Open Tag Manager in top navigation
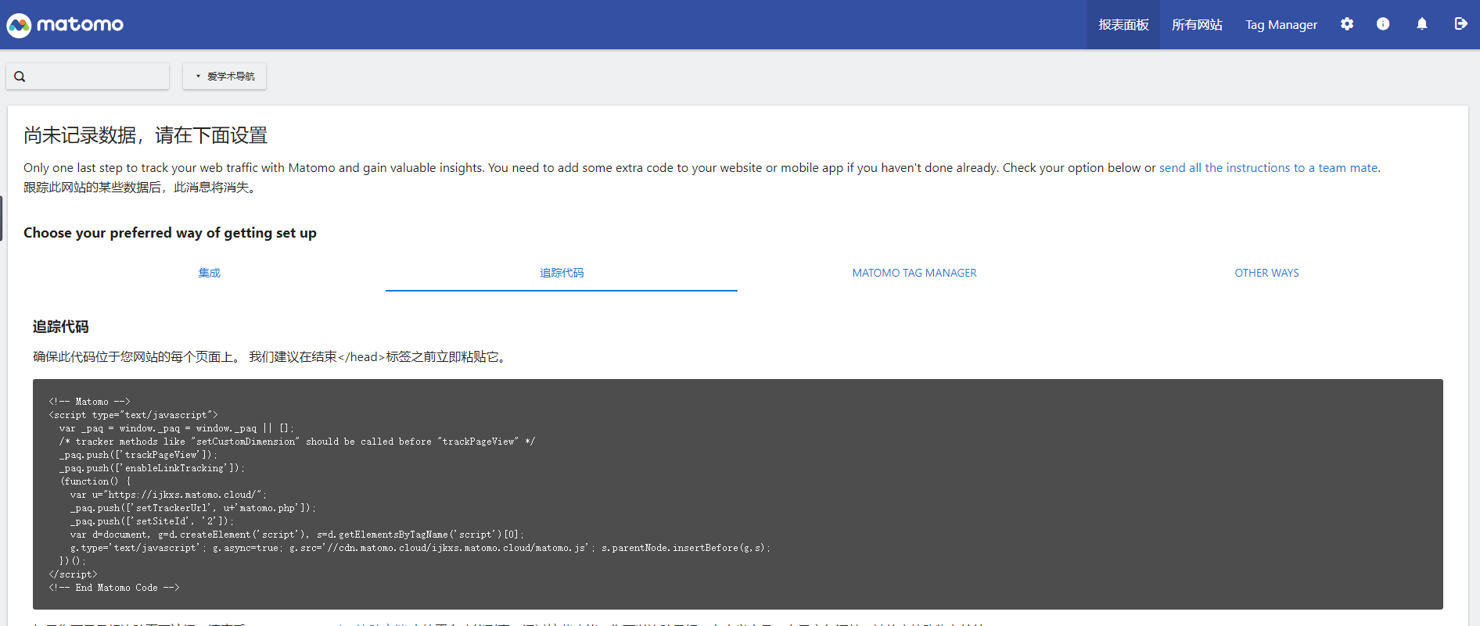The image size is (1480, 626). click(1281, 25)
